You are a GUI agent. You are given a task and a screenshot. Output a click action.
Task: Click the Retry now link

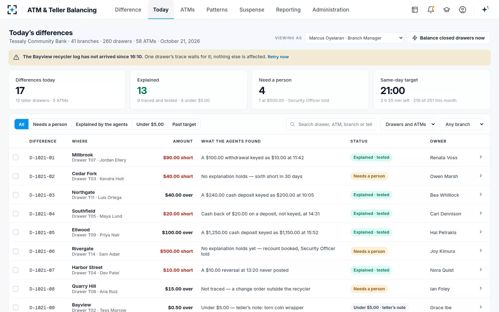pos(278,57)
